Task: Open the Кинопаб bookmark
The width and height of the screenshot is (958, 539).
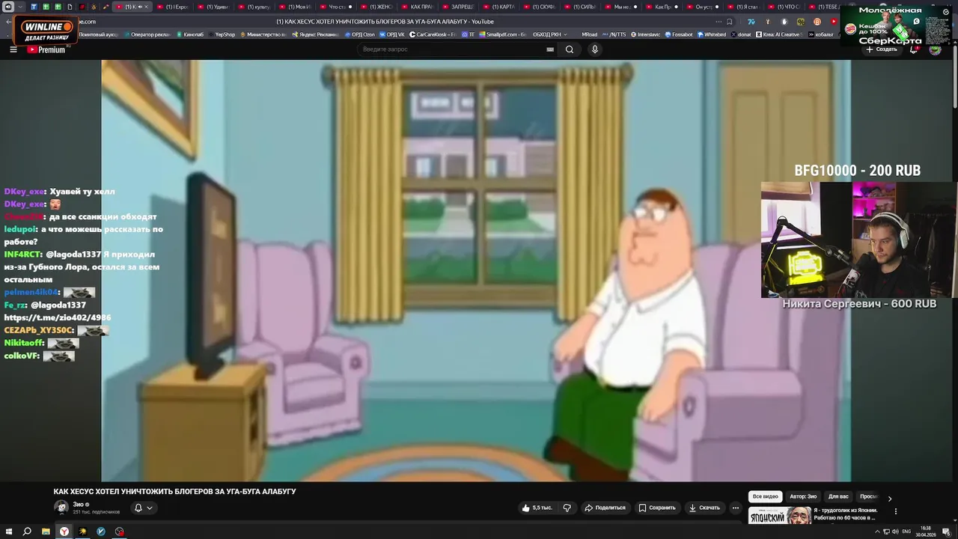Action: tap(190, 34)
